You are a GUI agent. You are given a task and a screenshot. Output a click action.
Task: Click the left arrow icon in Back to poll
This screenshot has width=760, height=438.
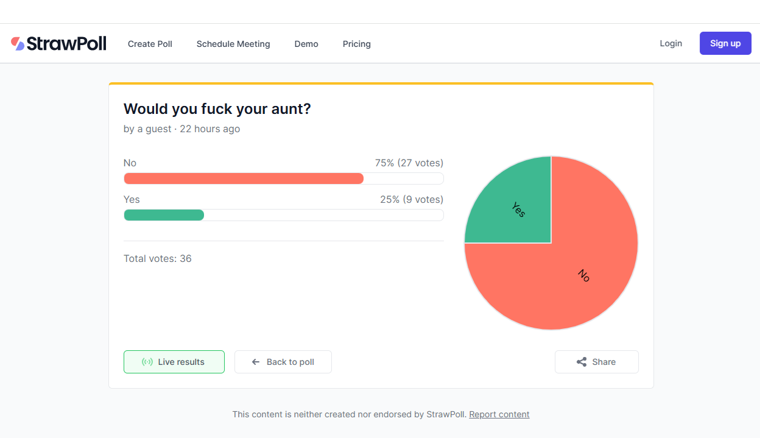(x=256, y=362)
